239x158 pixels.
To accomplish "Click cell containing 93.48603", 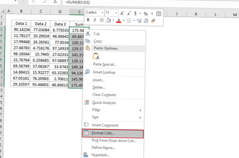I will (39, 84).
